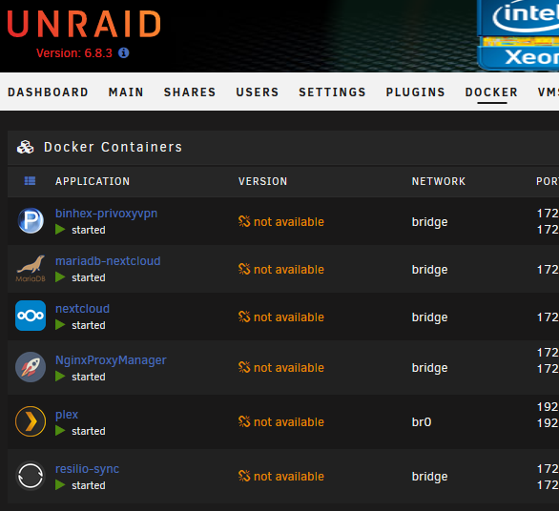Open the Dashboard tab
The image size is (559, 511).
click(x=48, y=92)
